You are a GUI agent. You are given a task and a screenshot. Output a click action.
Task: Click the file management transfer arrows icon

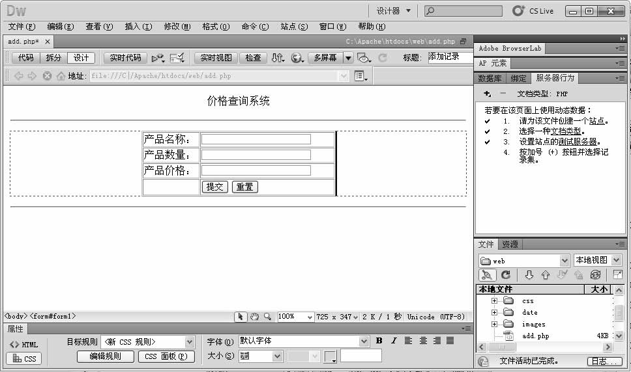(277, 58)
